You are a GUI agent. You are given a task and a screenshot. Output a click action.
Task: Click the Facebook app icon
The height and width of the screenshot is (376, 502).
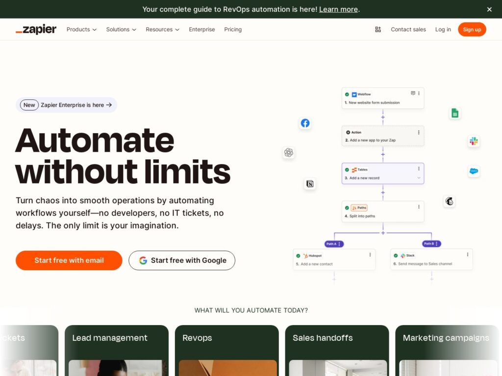point(305,123)
